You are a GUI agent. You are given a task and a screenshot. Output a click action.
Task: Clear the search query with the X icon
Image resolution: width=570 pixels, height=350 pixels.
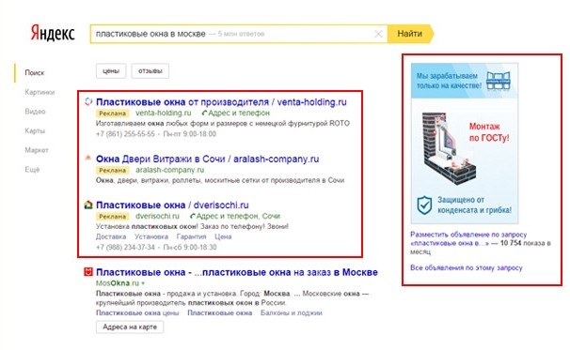[378, 34]
